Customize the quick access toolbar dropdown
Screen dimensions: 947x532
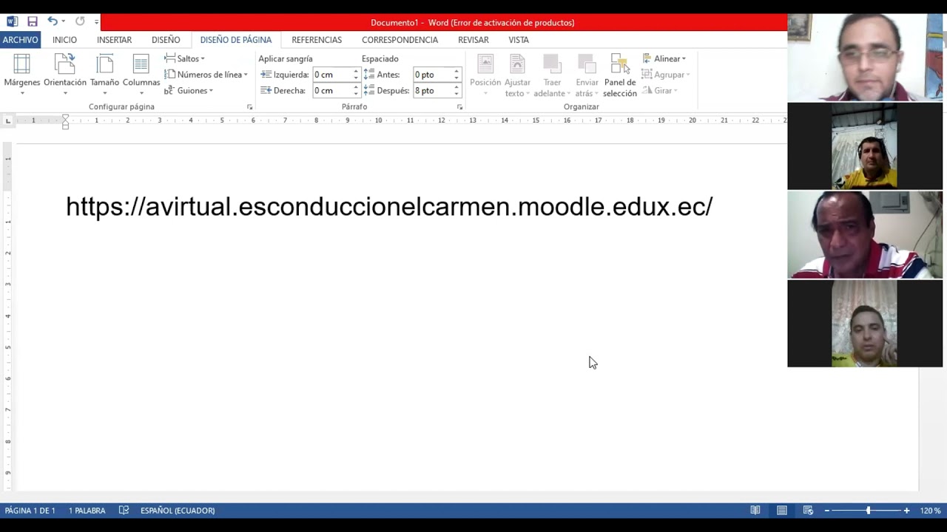coord(96,22)
